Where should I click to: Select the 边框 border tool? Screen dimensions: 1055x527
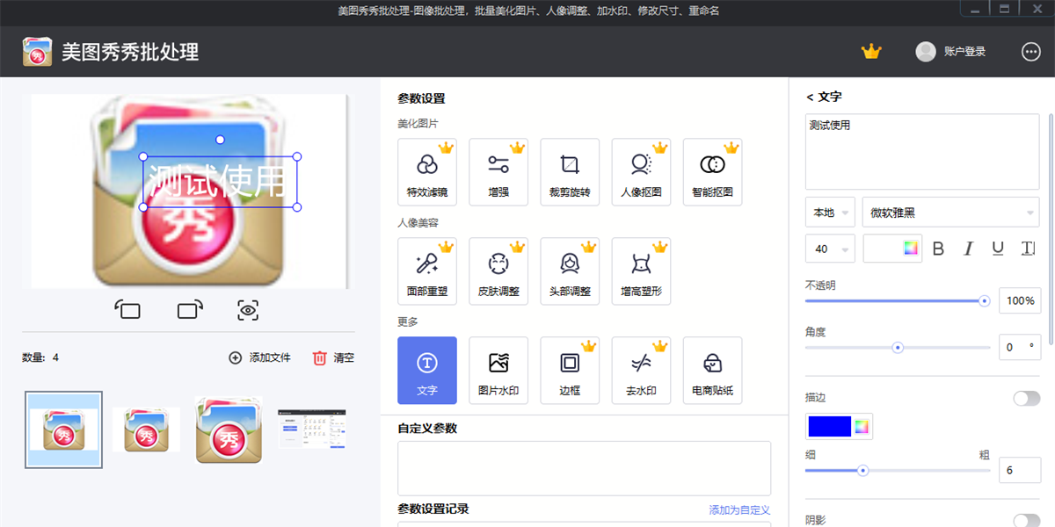(x=570, y=371)
